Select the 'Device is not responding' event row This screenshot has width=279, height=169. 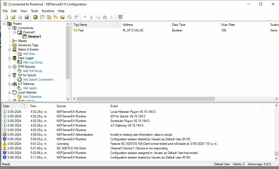click(138, 148)
